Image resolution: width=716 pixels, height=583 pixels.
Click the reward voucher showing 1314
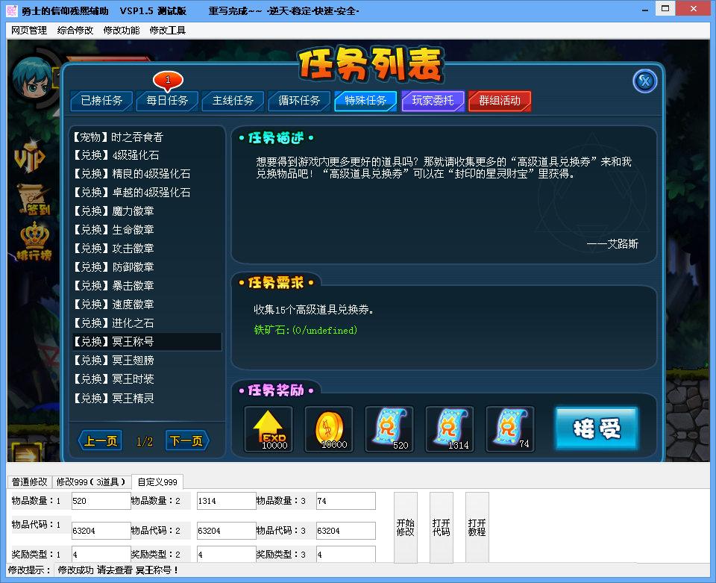450,429
